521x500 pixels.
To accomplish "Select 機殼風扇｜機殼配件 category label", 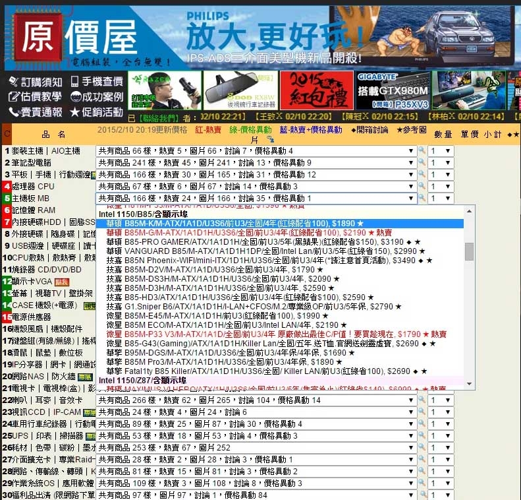I will [47, 329].
